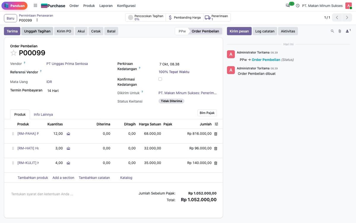Open the Laporan menu
The image size is (356, 223).
click(106, 6)
